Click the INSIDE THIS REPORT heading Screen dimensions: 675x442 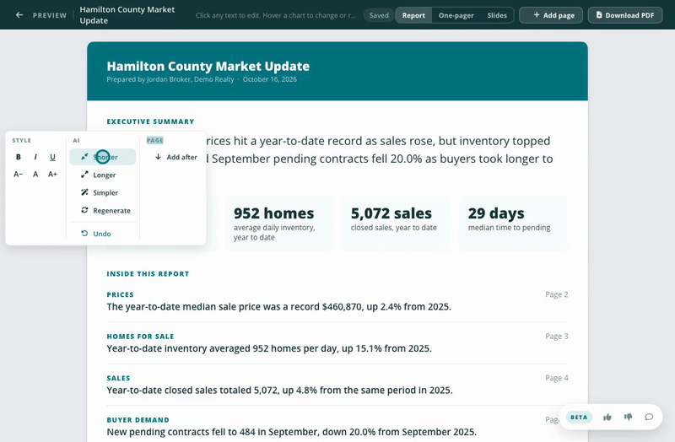pos(148,274)
